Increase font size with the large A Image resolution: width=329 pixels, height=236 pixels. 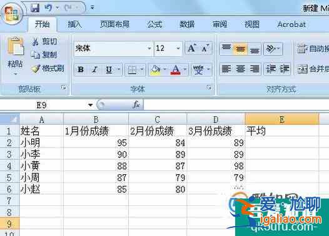pyautogui.click(x=191, y=48)
